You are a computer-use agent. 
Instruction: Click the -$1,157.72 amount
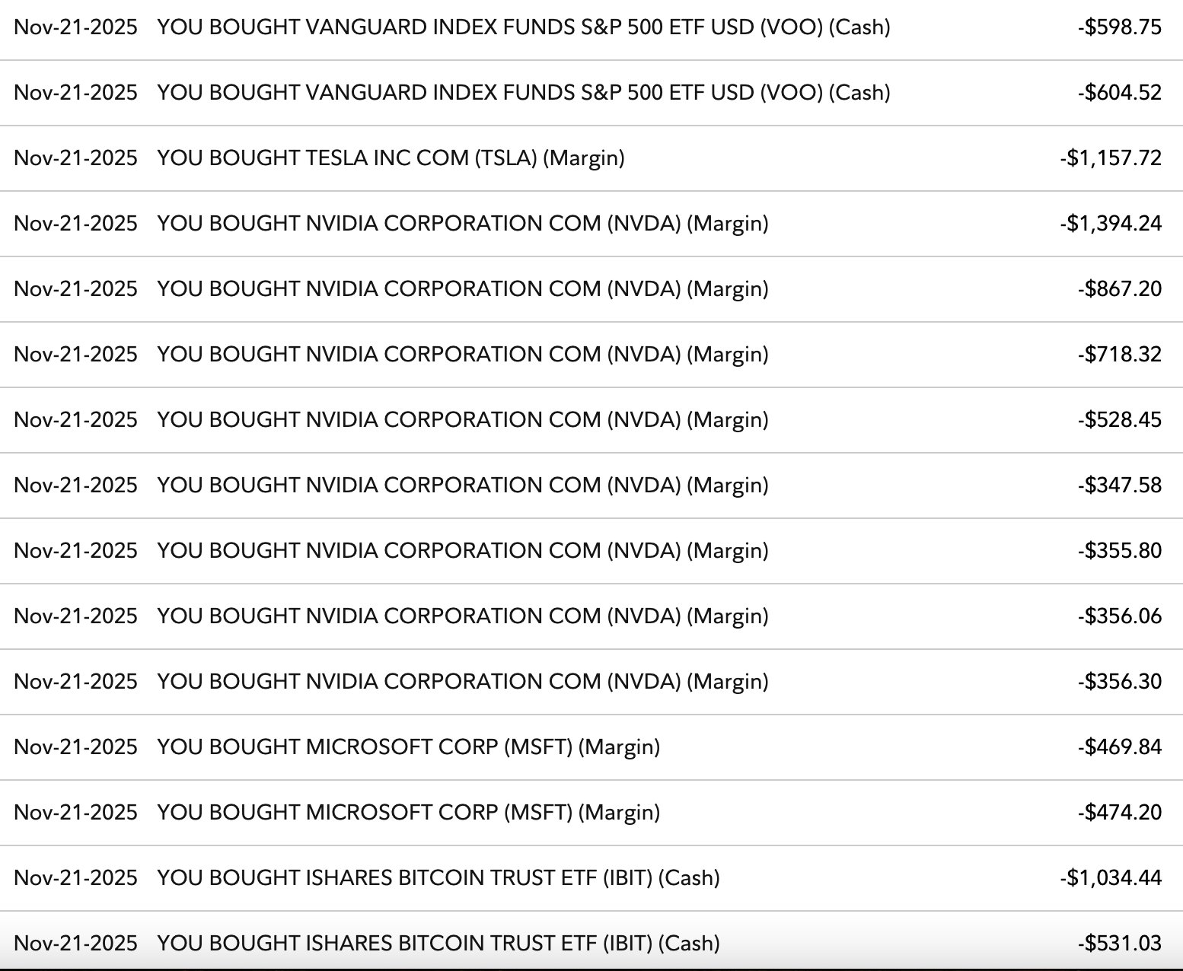pos(1111,158)
